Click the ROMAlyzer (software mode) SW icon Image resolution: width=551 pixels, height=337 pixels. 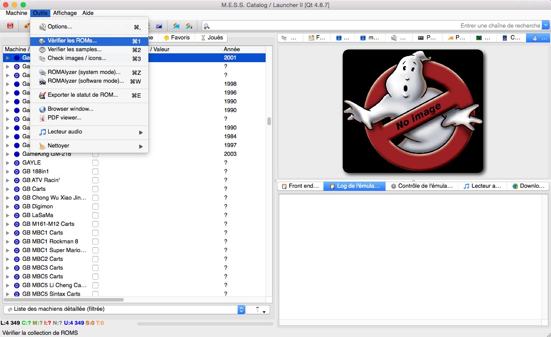coord(42,81)
